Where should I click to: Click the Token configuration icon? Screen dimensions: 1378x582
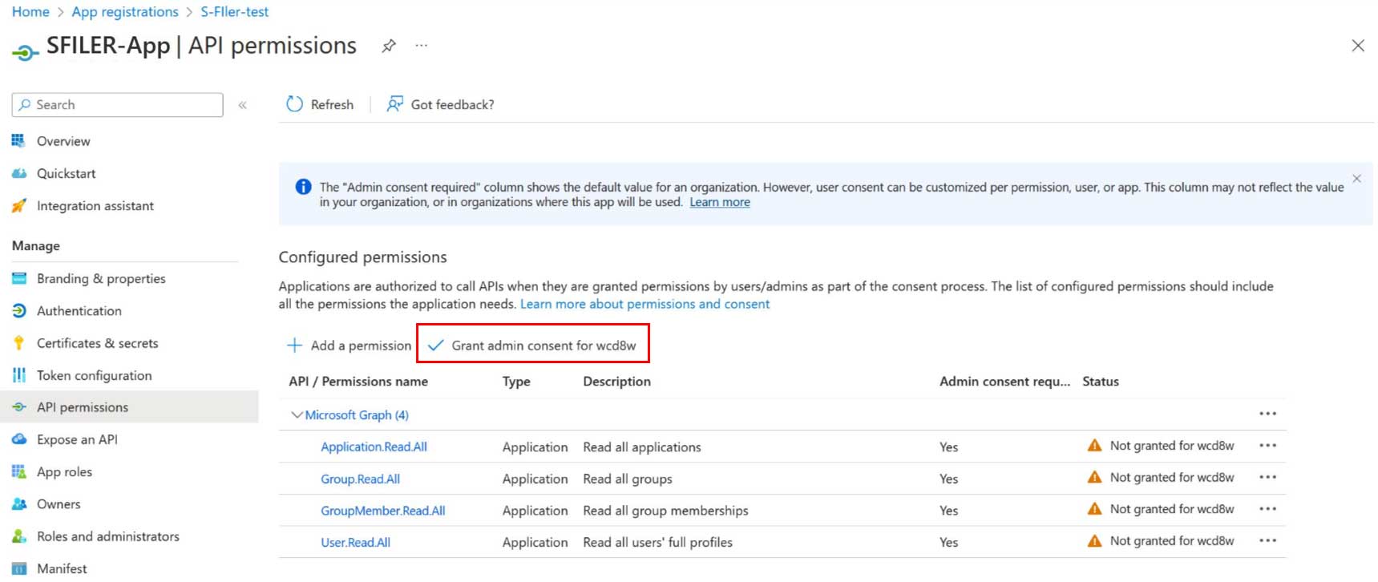tap(18, 375)
